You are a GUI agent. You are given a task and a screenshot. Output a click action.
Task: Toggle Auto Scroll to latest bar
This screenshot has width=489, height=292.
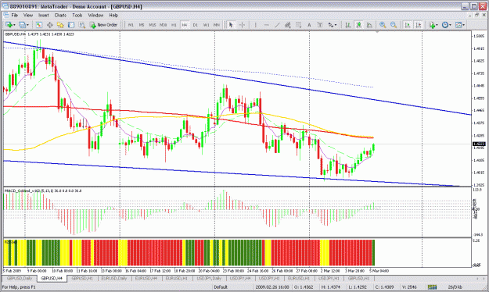pos(408,25)
